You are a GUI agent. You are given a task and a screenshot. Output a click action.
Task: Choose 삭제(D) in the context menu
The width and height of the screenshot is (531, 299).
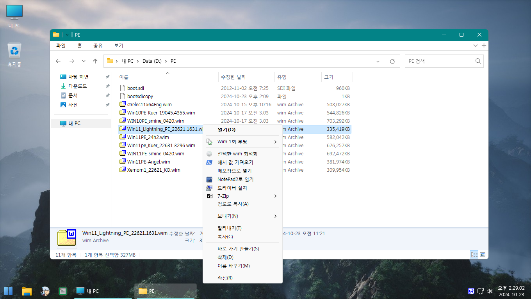pos(242,257)
